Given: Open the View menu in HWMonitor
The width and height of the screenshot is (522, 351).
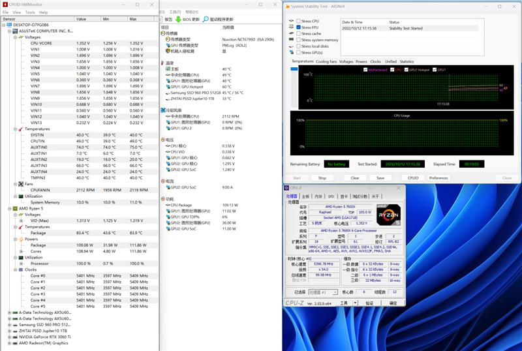Looking at the screenshot, I should click(x=17, y=12).
